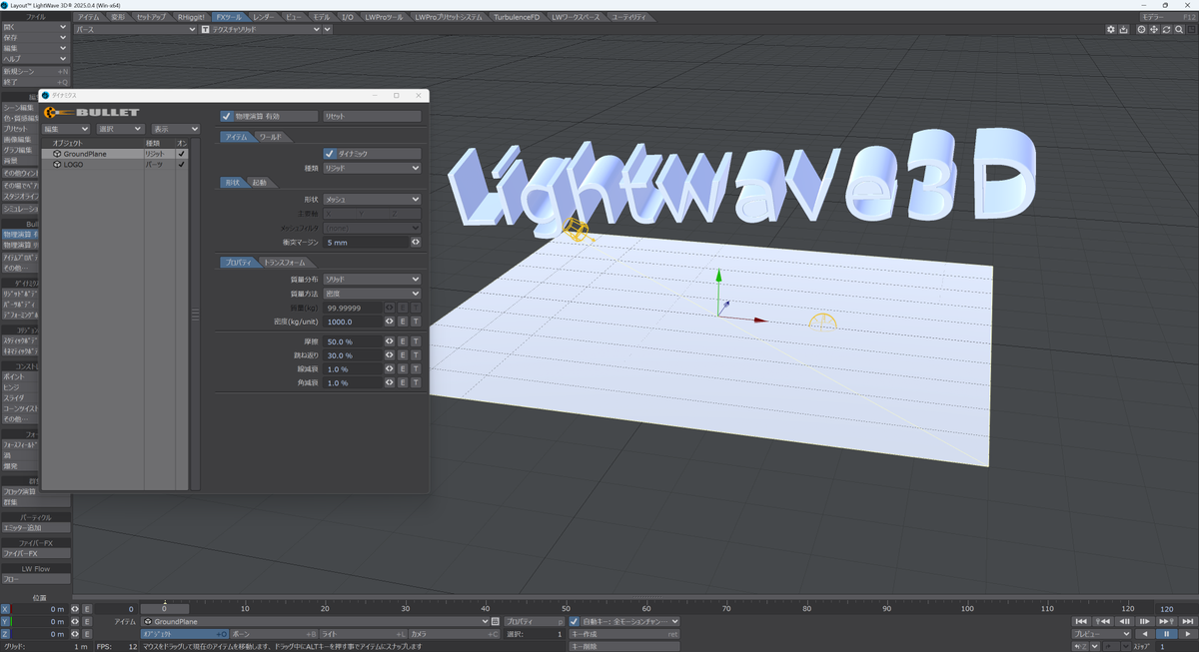1199x652 pixels.
Task: Step back one frame in transport controls
Action: point(1124,621)
